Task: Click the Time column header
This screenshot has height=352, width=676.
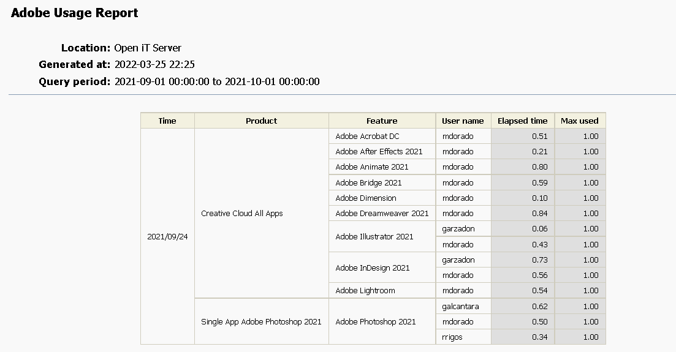Action: pyautogui.click(x=167, y=121)
